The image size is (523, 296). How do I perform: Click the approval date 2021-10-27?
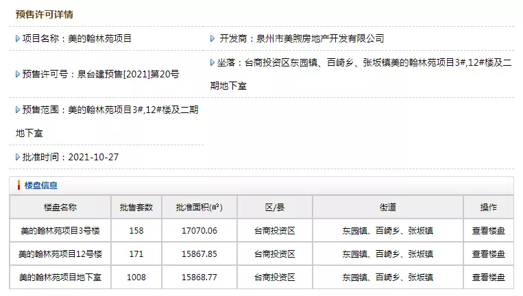click(x=93, y=157)
